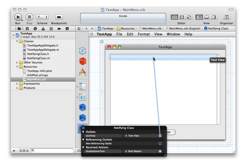The height and width of the screenshot is (165, 248).
Task: Select NotifyingClass.h in the navigator
Action: coord(38,54)
